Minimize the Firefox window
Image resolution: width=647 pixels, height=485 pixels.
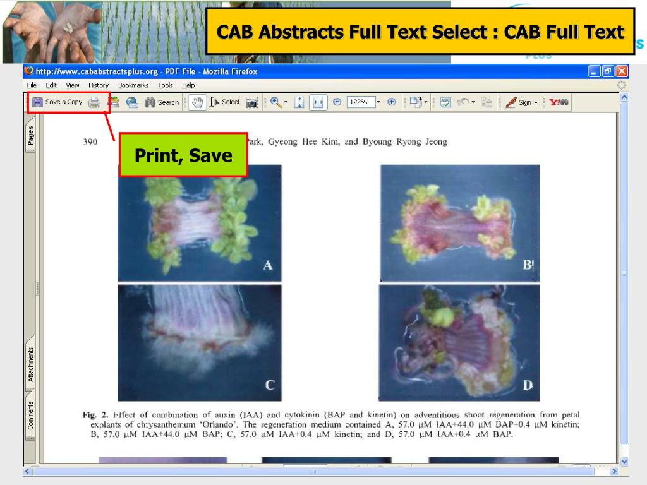tap(594, 71)
